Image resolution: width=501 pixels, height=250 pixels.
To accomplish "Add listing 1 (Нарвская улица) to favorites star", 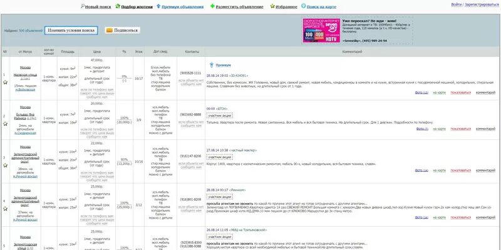I will click(x=5, y=82).
